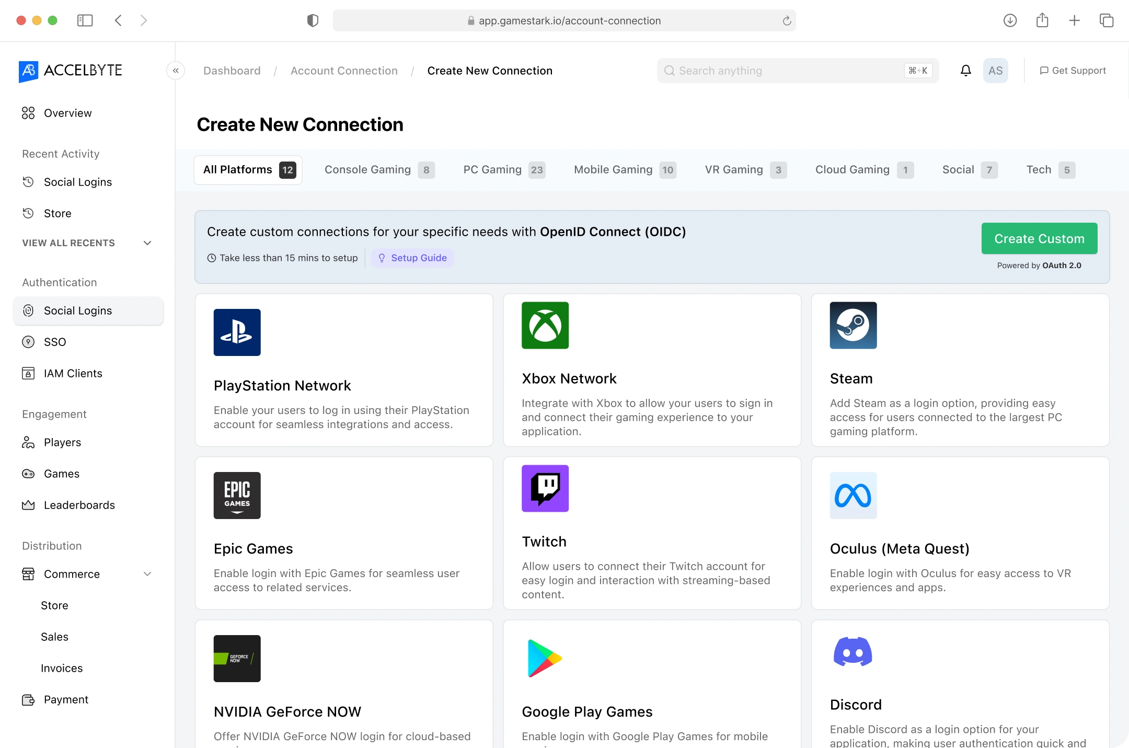Open the notifications bell icon
1129x748 pixels.
(965, 71)
